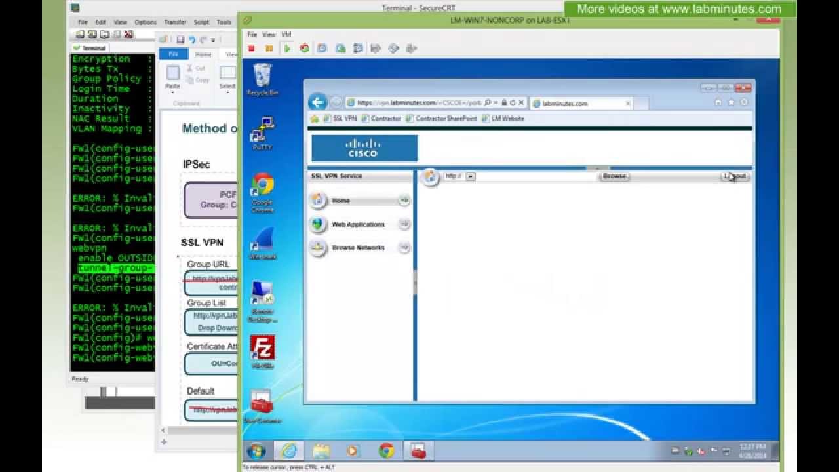Viewport: 839px width, 472px height.
Task: Click the clock in VM system tray
Action: coord(752,450)
